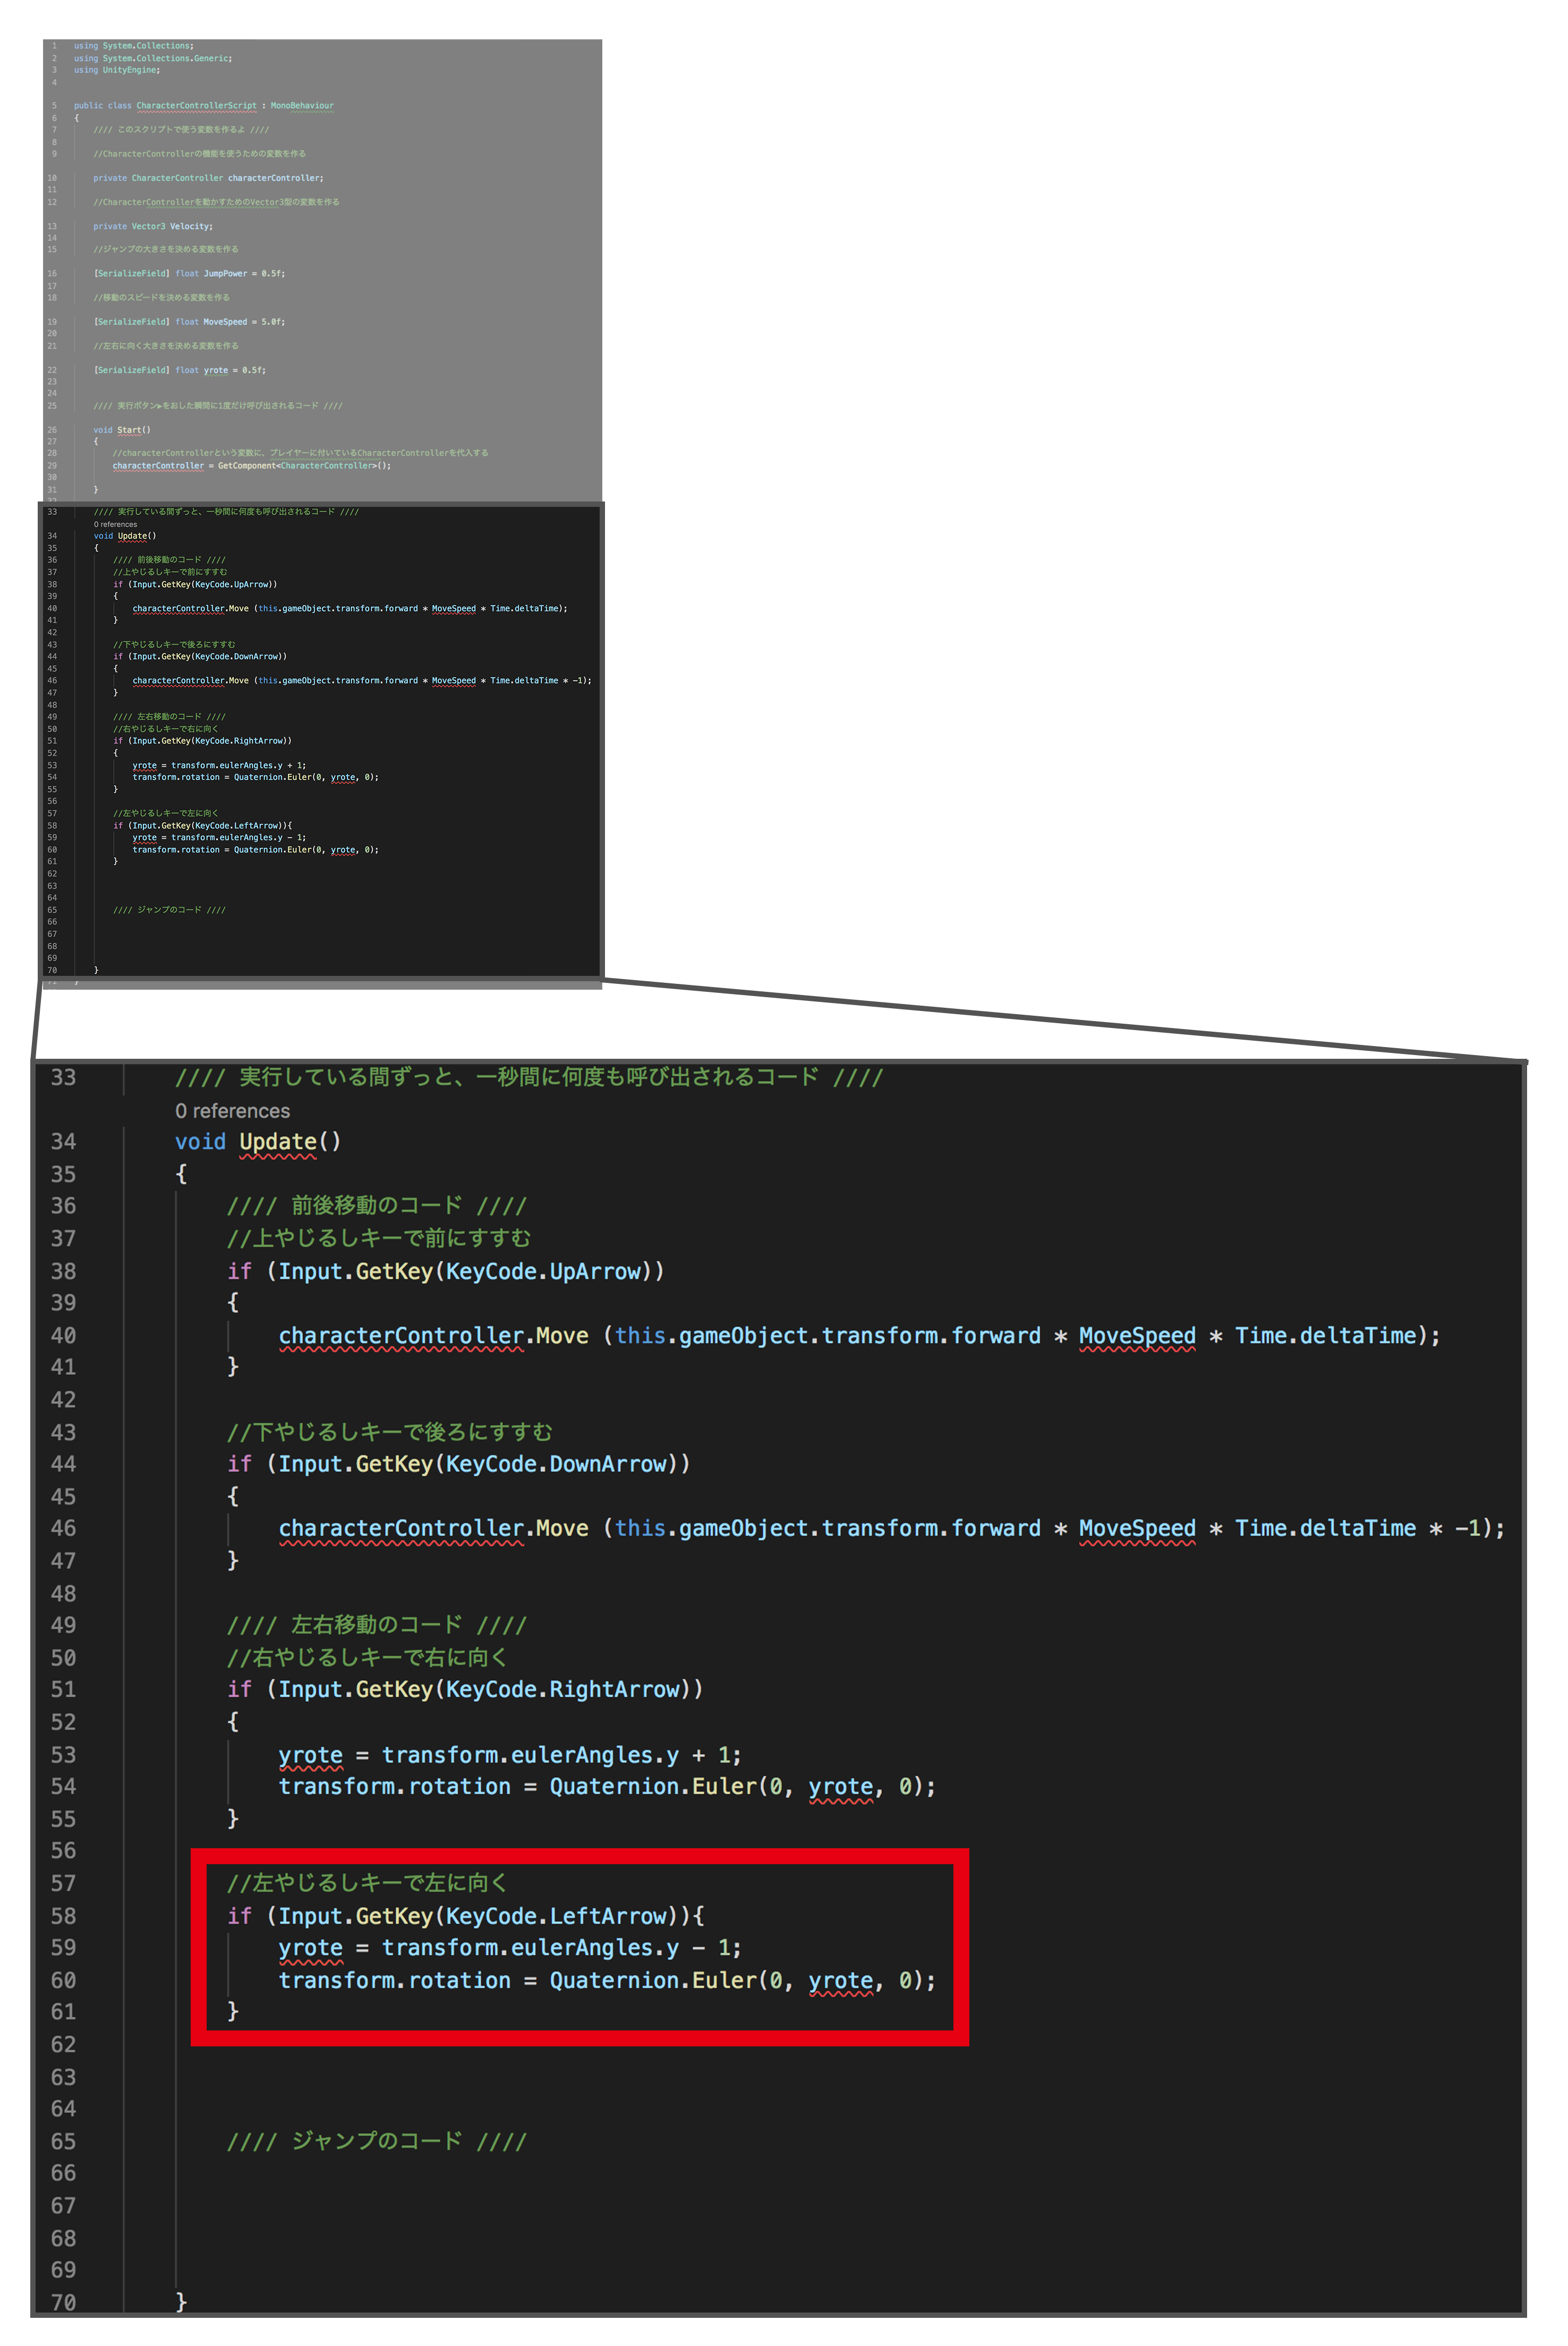
Task: Click Quaternion.Euler on enlarged line 60
Action: 653,1980
